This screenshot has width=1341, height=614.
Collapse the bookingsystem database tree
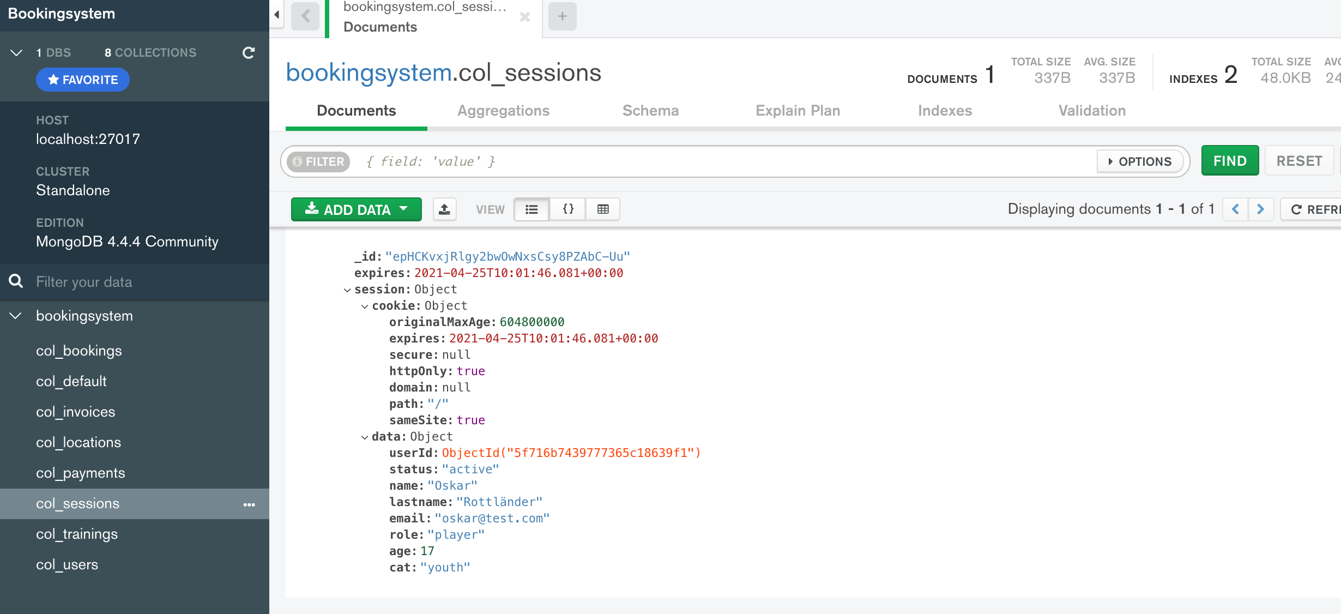(16, 316)
